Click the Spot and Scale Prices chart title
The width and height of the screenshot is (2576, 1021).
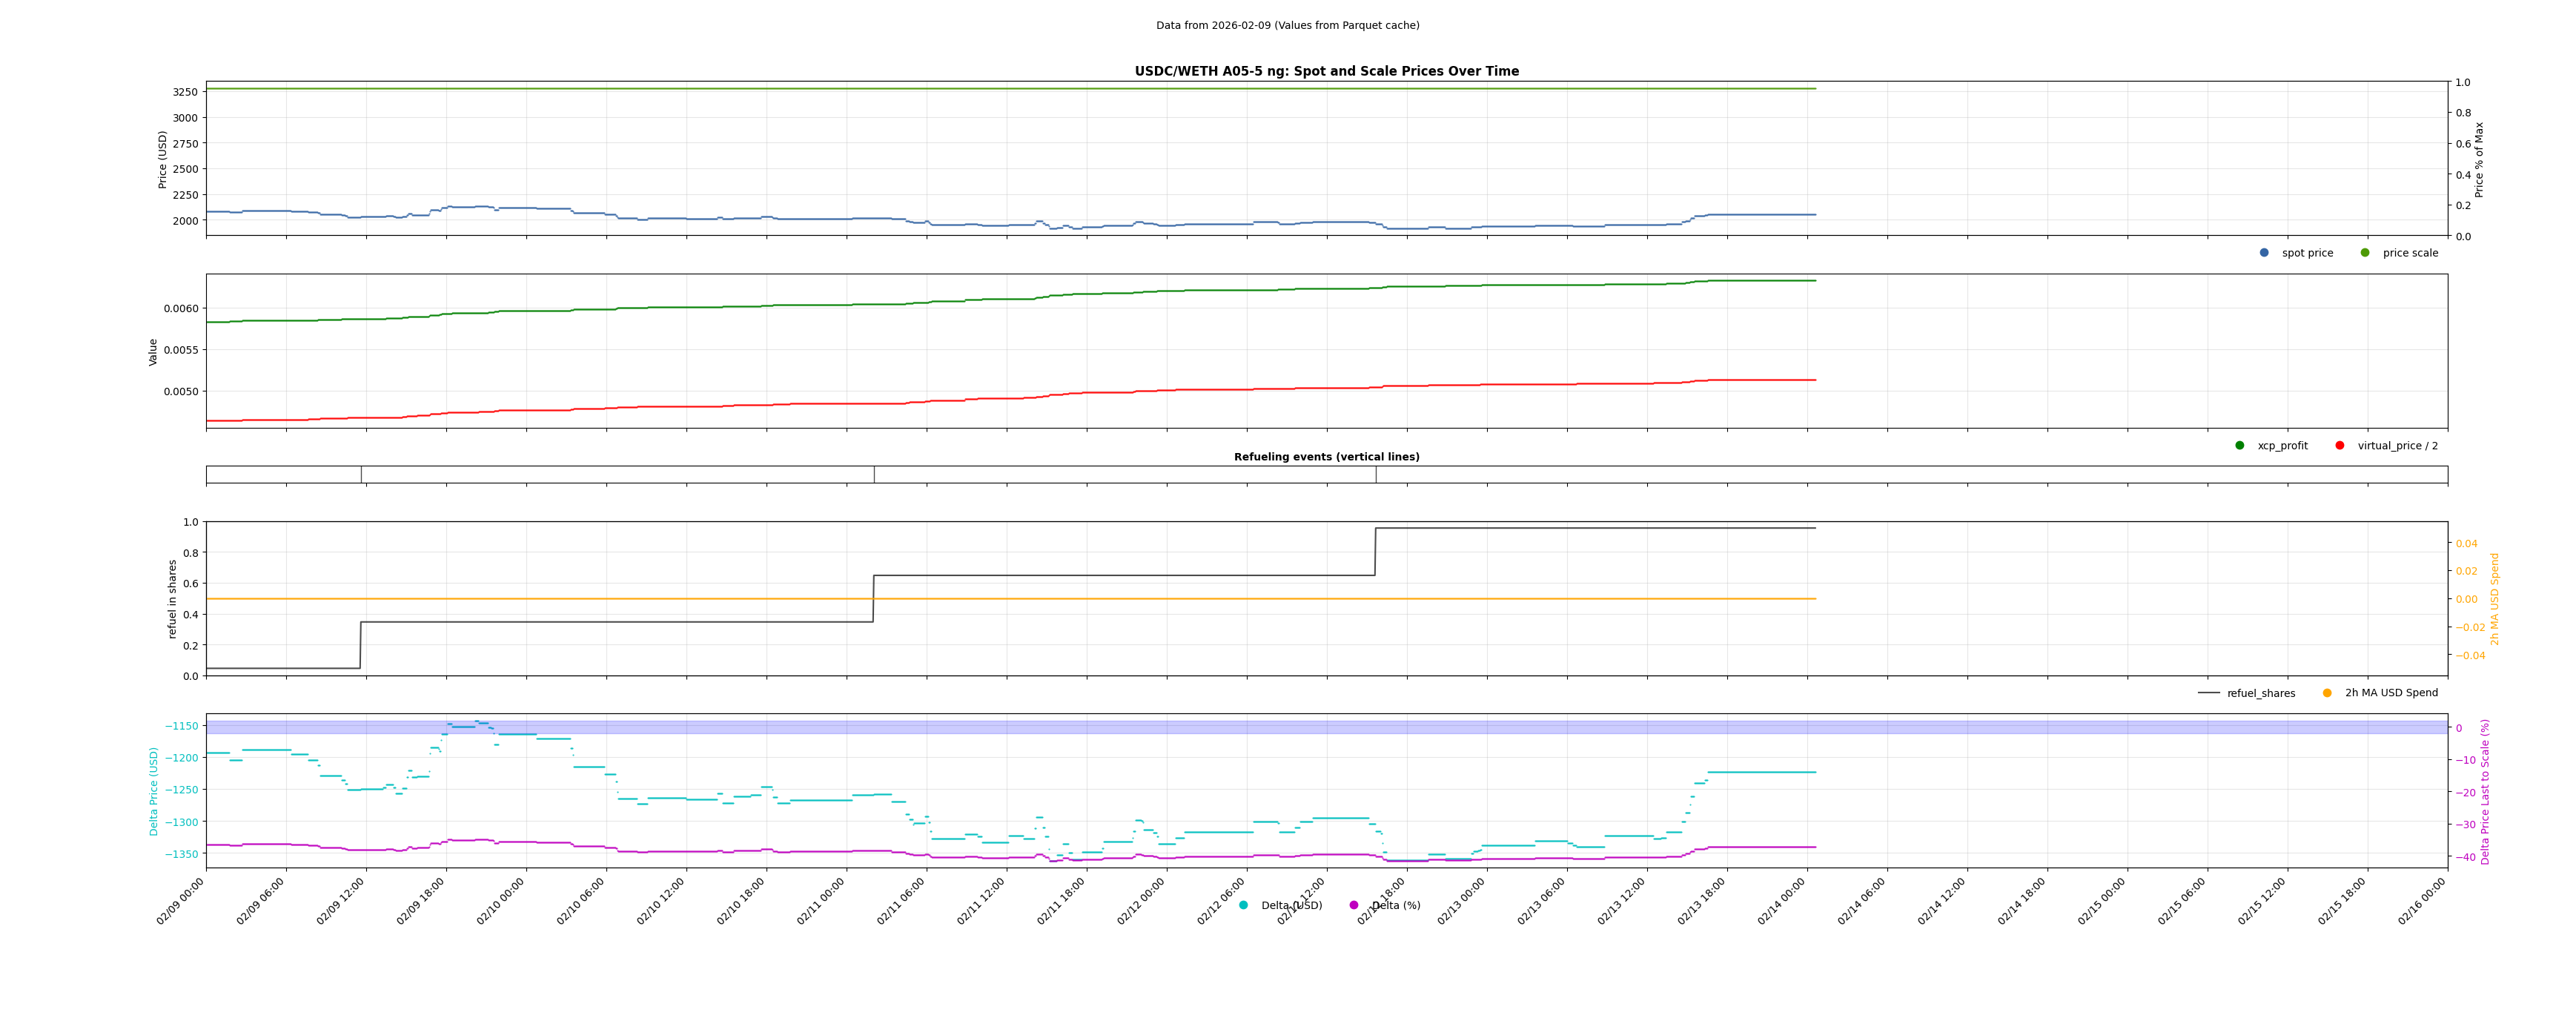click(x=1326, y=72)
